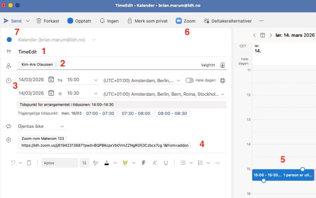Open the end date calendar picker
Image resolution: width=316 pixels, height=198 pixels.
point(51,93)
